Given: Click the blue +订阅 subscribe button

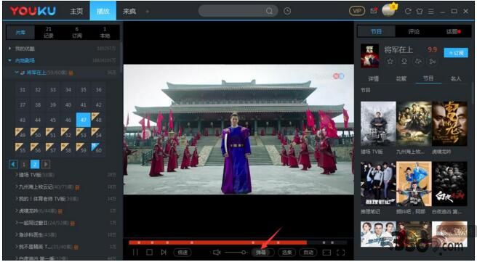Looking at the screenshot, I should (456, 52).
